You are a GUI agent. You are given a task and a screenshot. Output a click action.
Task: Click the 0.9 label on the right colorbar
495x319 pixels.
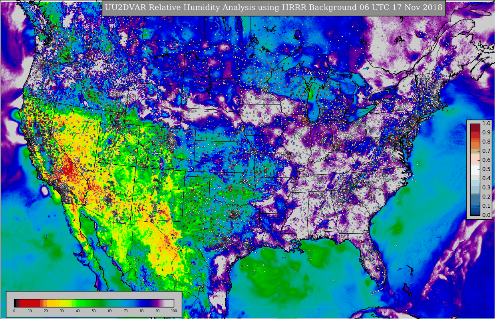pos(486,132)
